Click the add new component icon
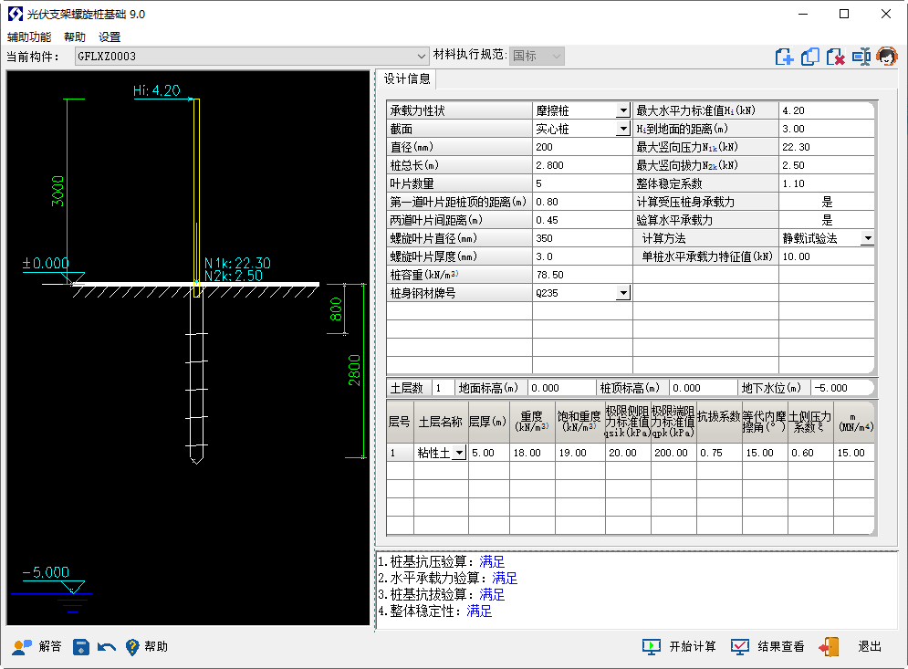The image size is (908, 669). point(784,57)
